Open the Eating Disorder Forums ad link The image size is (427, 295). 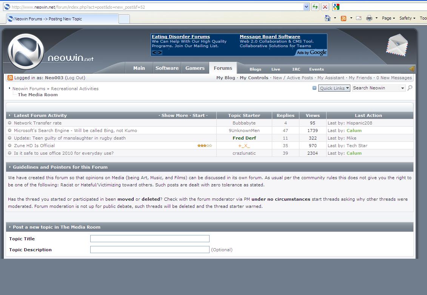coord(181,37)
